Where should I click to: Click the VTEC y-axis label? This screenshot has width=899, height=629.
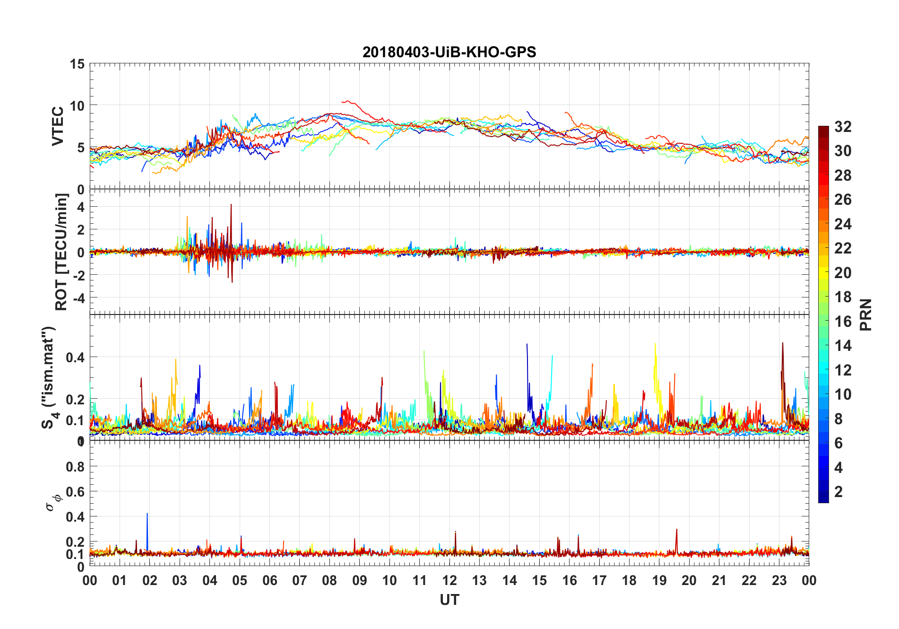click(x=58, y=126)
